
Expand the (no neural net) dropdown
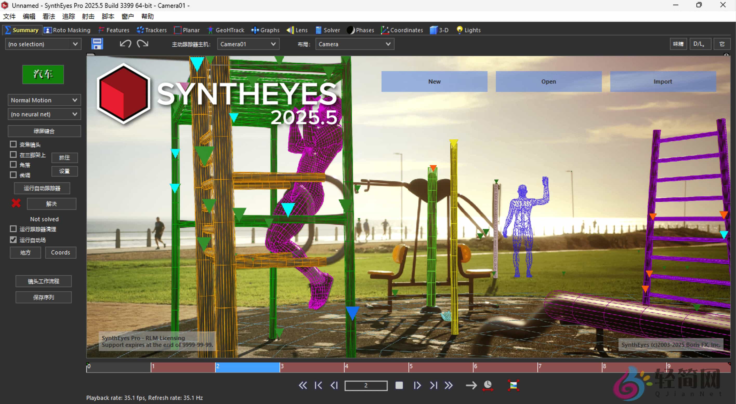pyautogui.click(x=44, y=114)
